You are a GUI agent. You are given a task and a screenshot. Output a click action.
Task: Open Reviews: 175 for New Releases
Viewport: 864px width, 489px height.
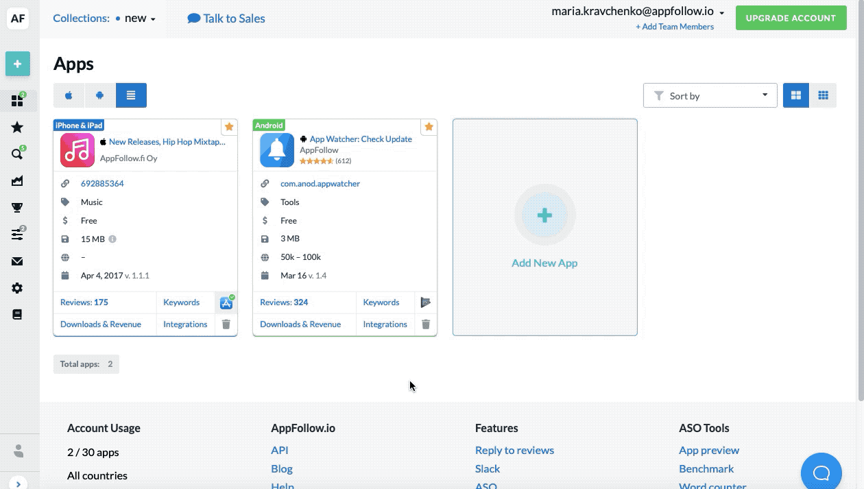[84, 302]
